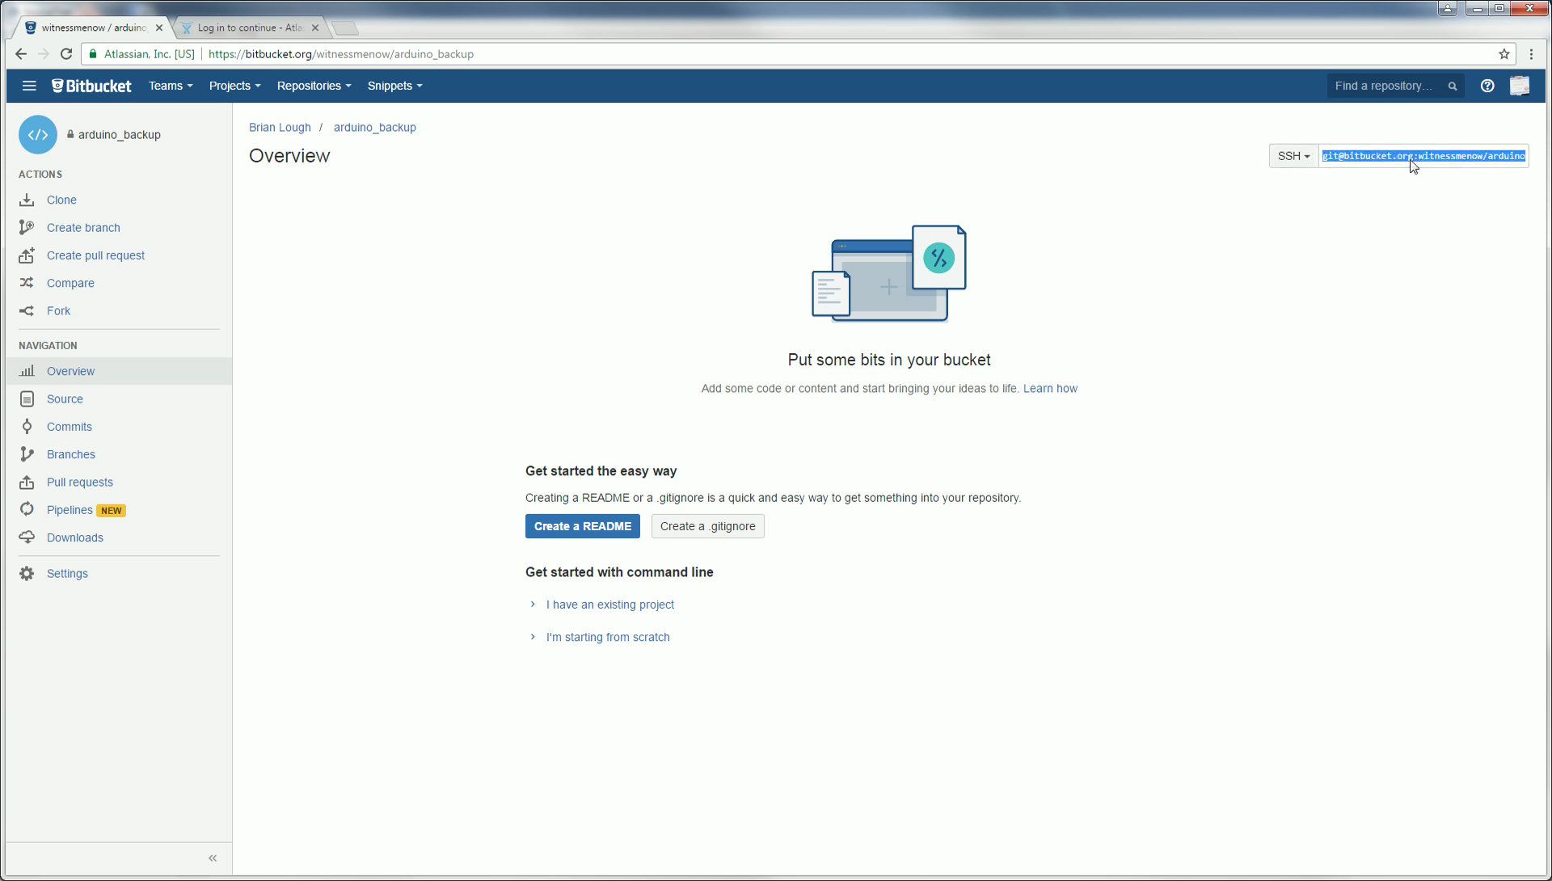Click the Fork icon in sidebar
The image size is (1552, 881).
point(27,310)
